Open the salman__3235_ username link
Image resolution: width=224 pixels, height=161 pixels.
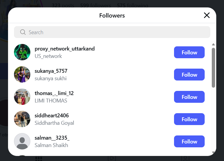(x=52, y=138)
